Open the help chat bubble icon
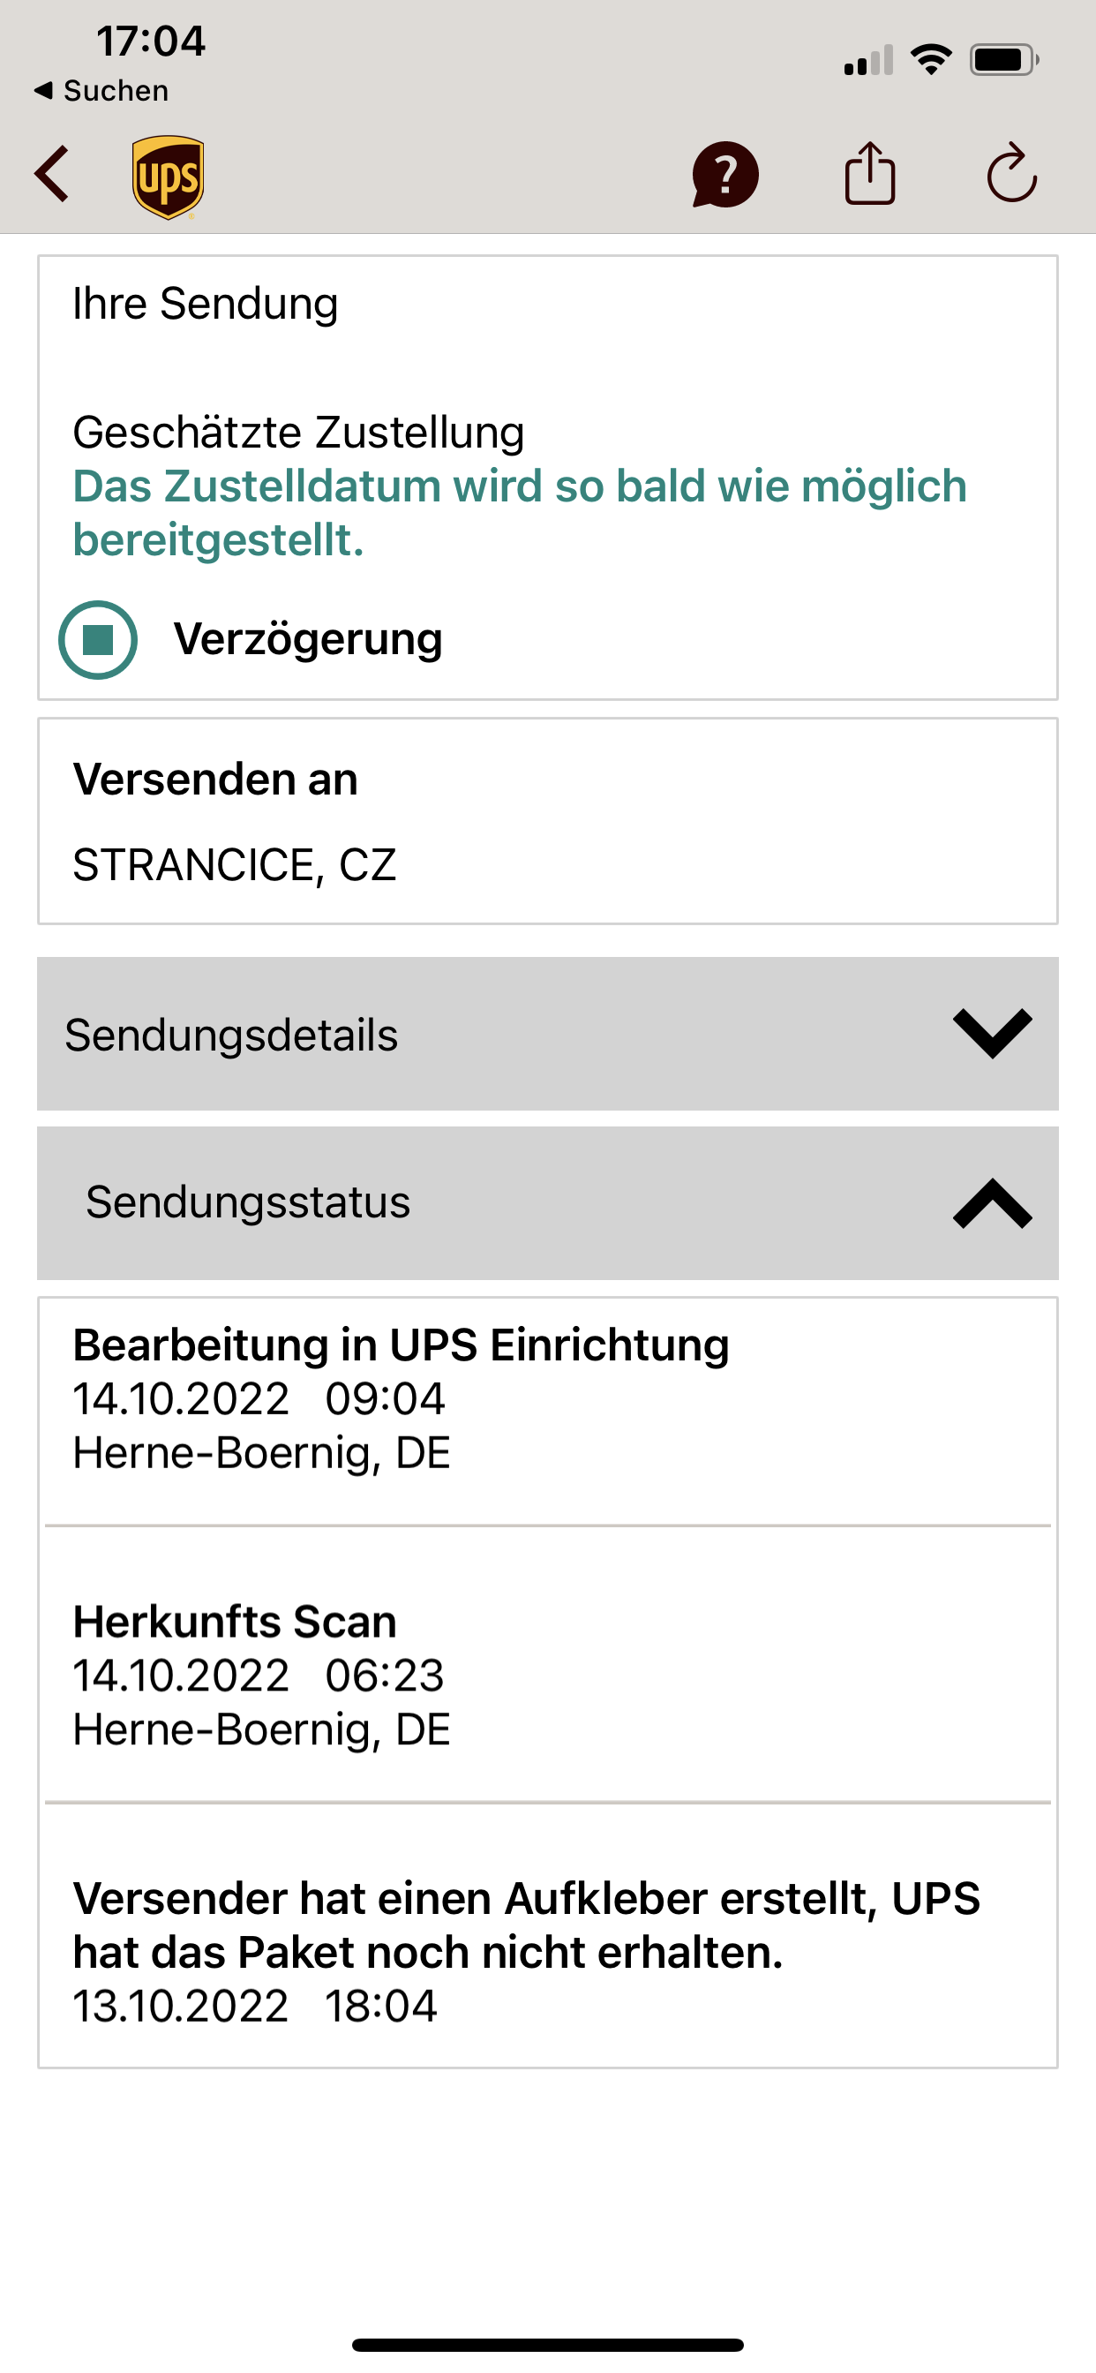This screenshot has width=1096, height=2373. pyautogui.click(x=724, y=174)
